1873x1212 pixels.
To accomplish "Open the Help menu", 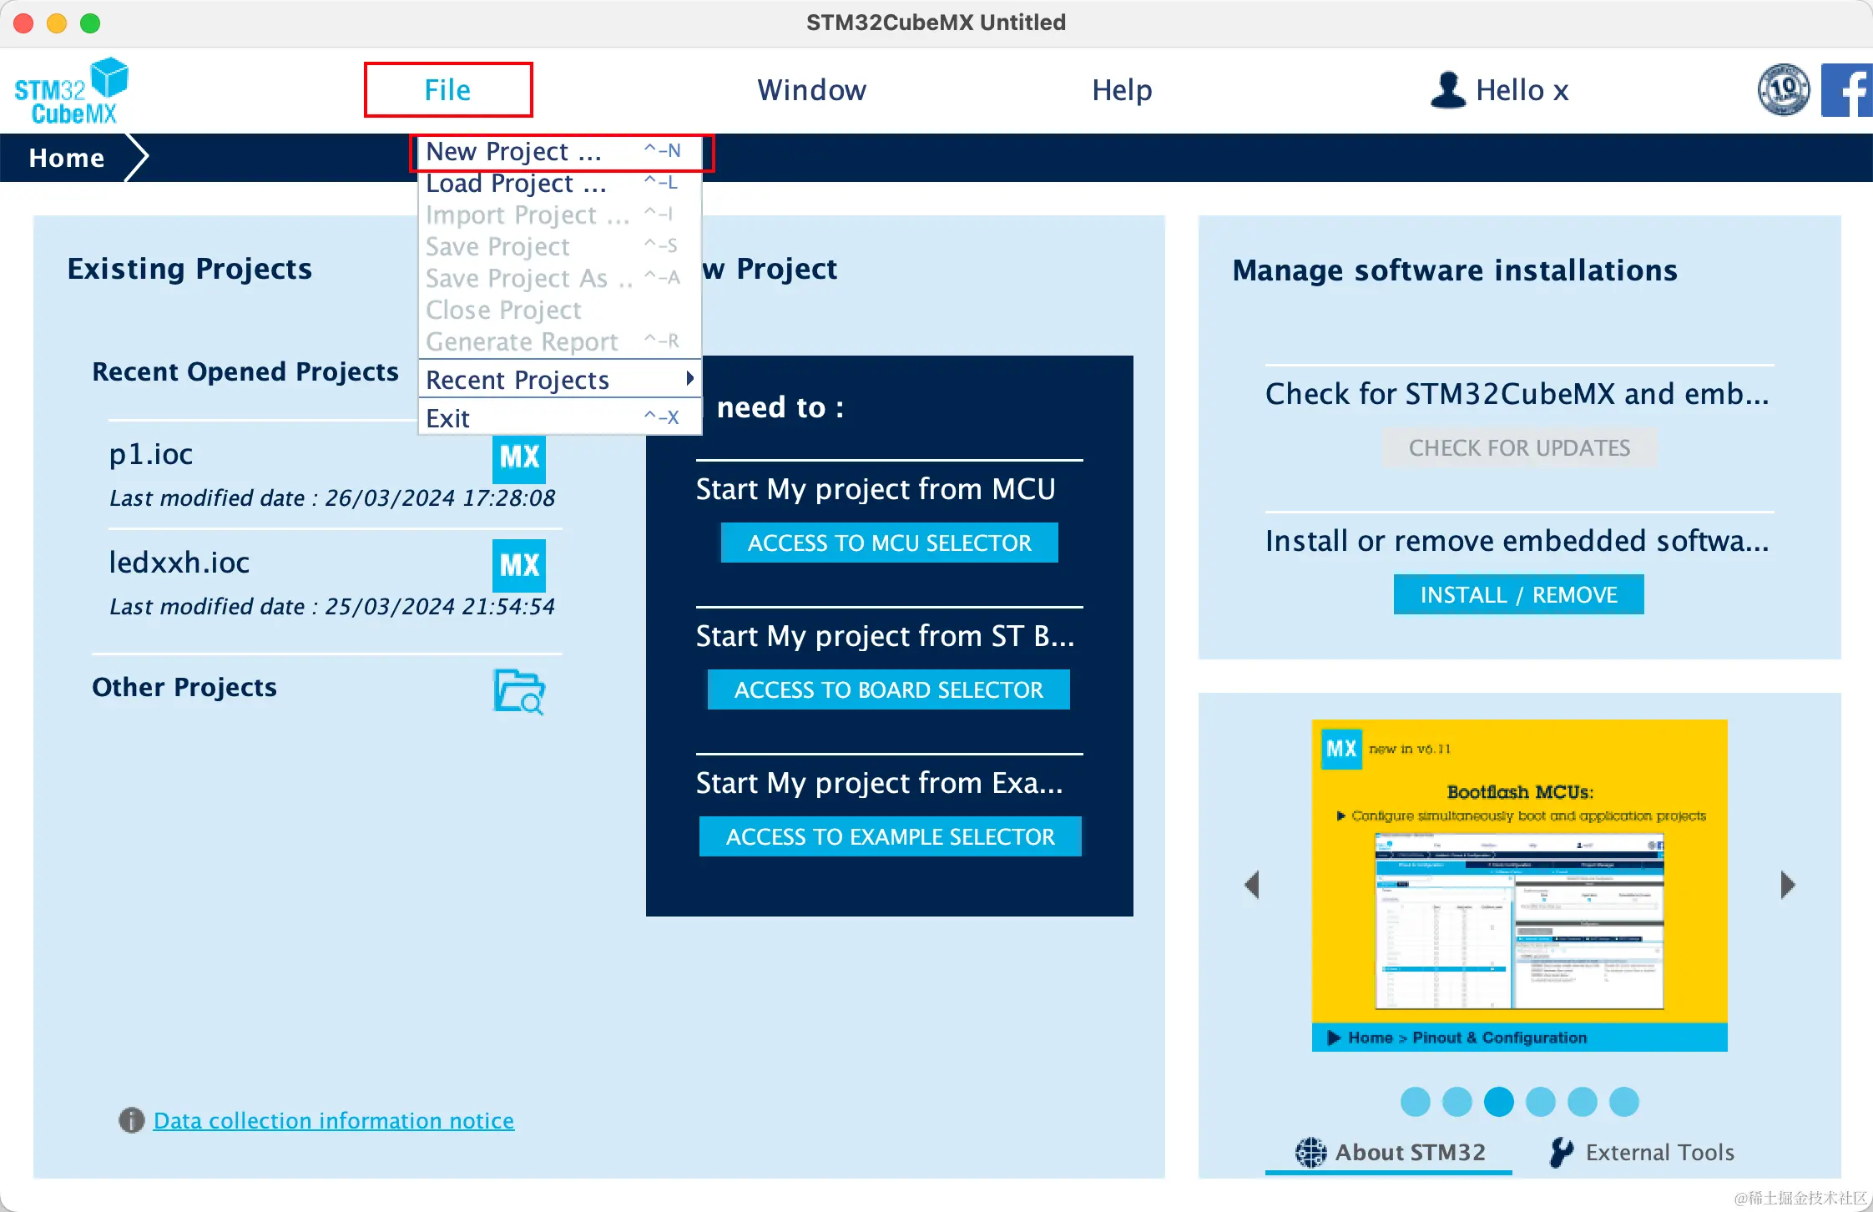I will pos(1122,90).
